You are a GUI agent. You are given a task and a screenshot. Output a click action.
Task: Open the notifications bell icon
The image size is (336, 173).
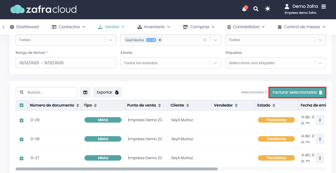244,9
